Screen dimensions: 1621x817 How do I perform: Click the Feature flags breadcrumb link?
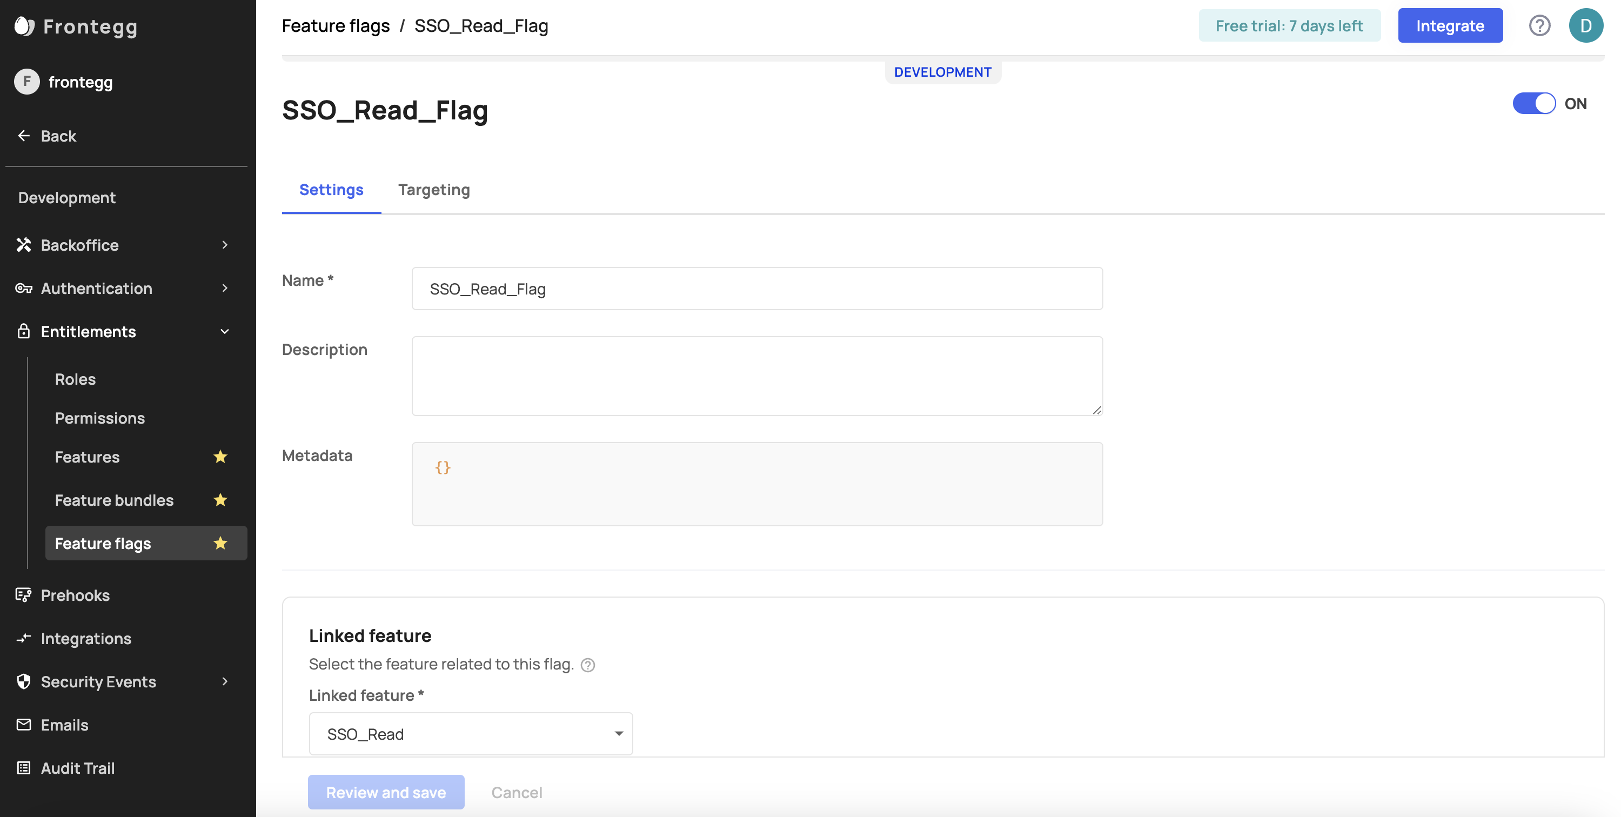[x=336, y=26]
